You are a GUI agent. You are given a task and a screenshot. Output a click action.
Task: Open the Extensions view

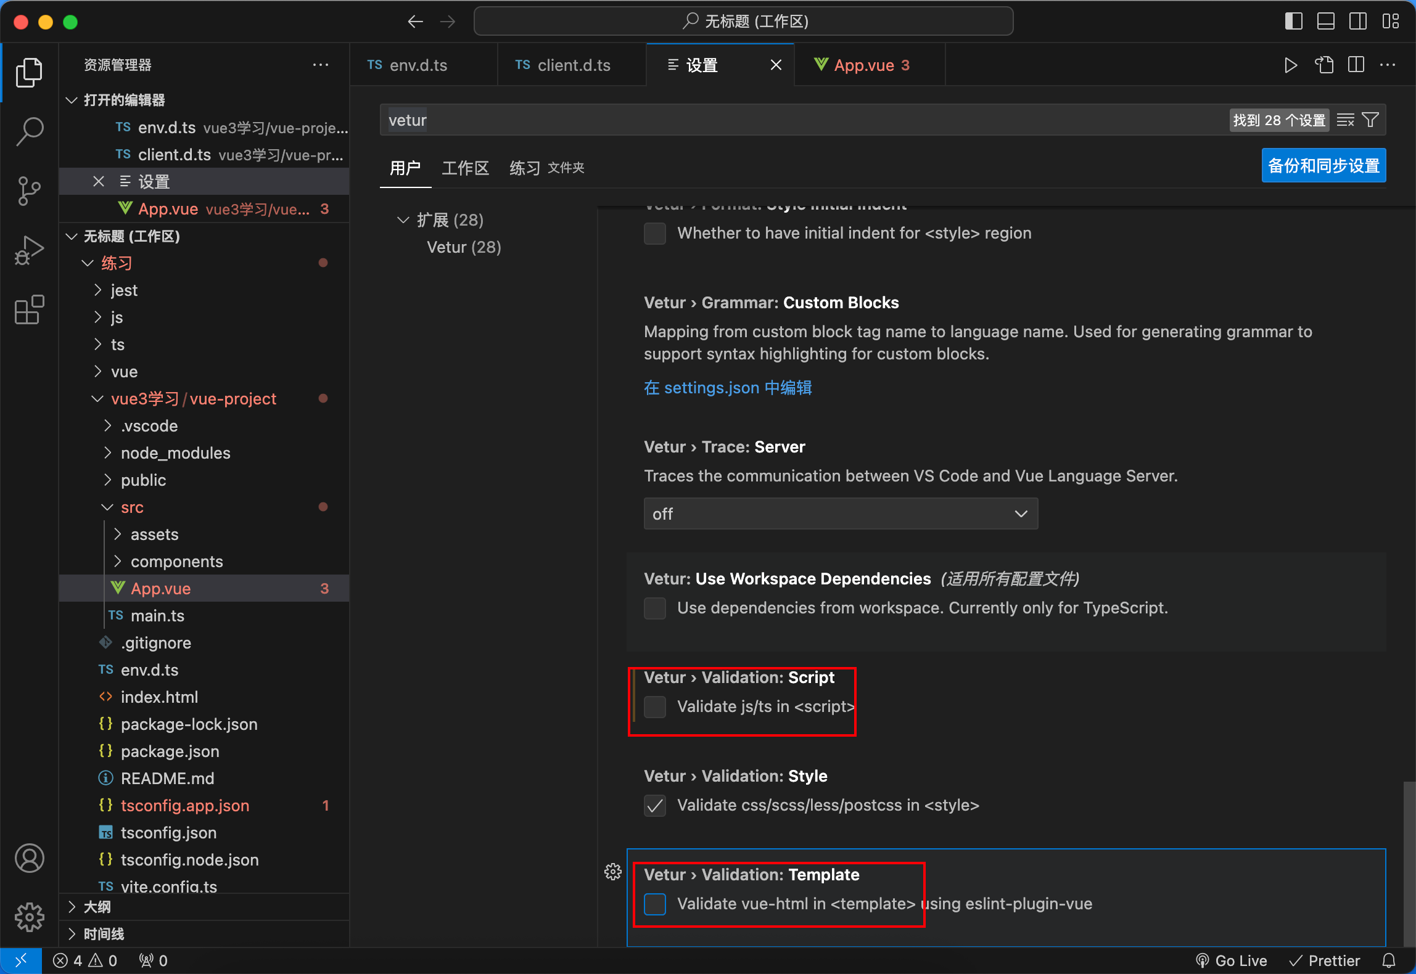(x=29, y=310)
